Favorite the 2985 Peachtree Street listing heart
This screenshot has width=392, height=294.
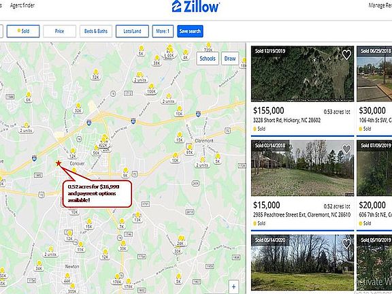click(x=346, y=149)
